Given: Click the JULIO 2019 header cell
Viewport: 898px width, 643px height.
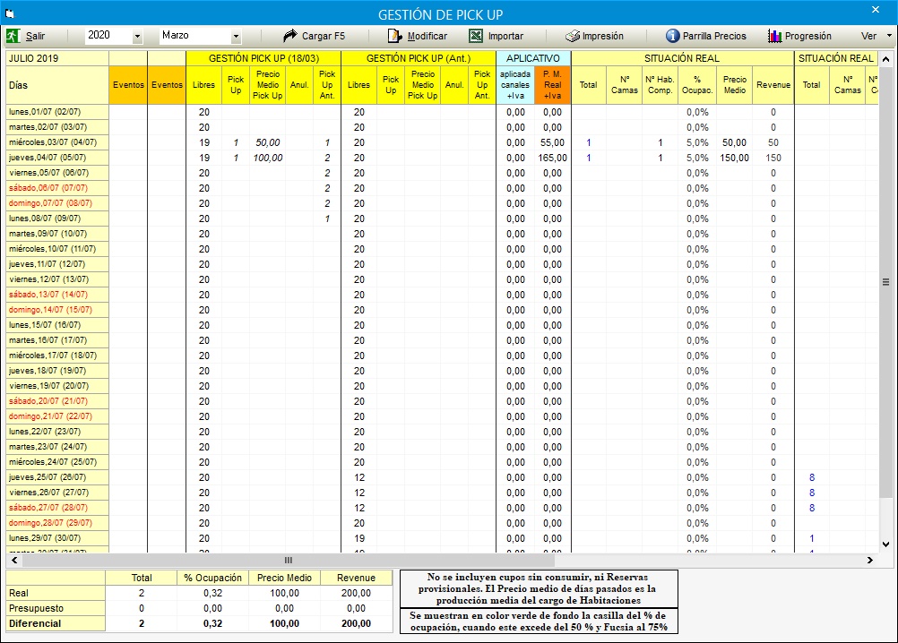Looking at the screenshot, I should click(57, 58).
